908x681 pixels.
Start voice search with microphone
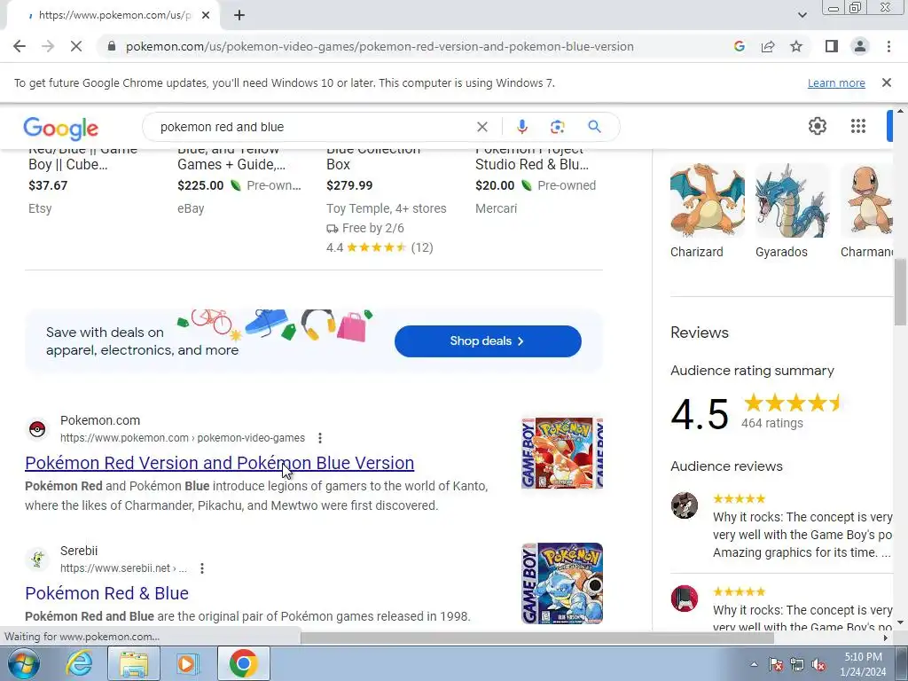(x=521, y=127)
